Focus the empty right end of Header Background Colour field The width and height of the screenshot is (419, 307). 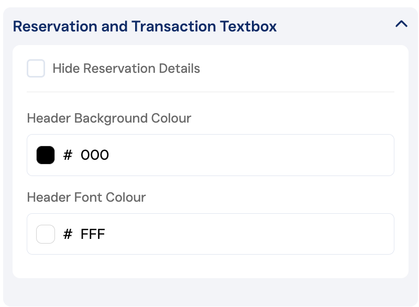(340, 155)
